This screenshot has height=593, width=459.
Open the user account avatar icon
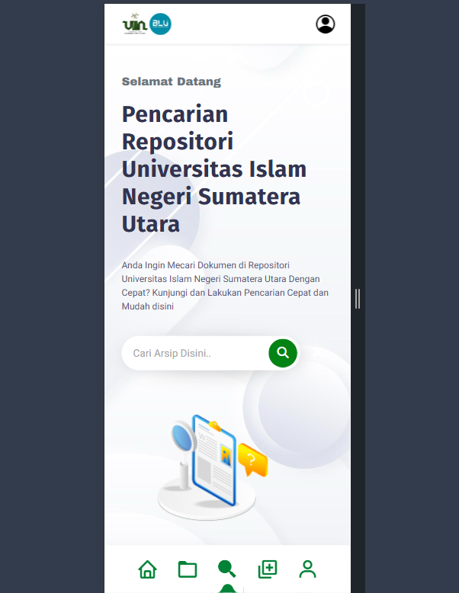pos(326,24)
